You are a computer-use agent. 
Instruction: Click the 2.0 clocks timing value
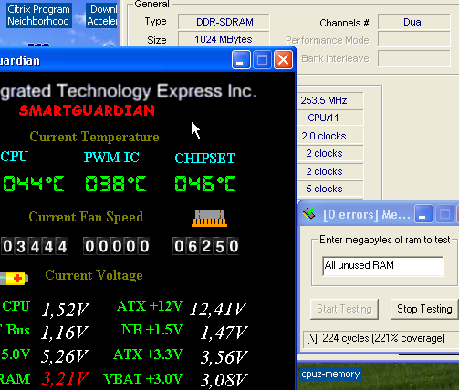330,136
